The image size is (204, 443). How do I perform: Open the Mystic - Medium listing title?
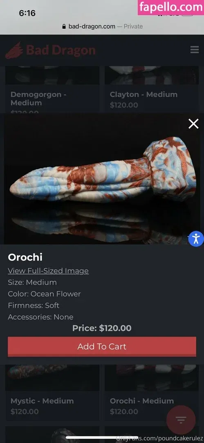42,401
